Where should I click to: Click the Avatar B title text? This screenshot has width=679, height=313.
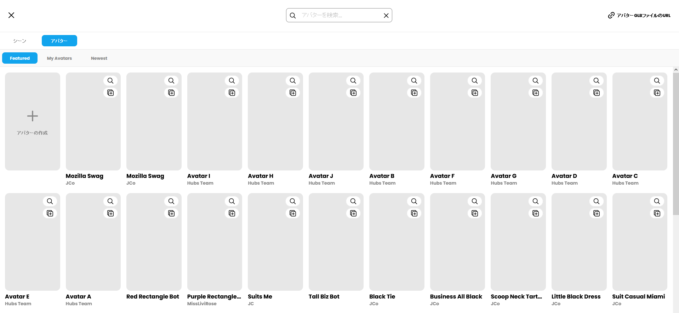382,176
